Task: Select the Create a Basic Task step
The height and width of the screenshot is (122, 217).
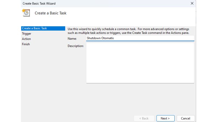Action: tap(34, 28)
